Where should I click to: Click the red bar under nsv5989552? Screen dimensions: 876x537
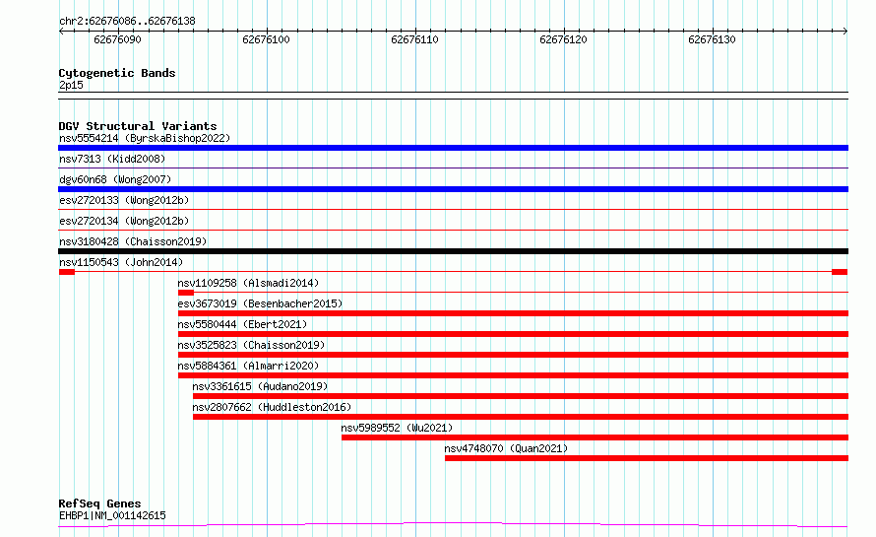[x=594, y=437]
